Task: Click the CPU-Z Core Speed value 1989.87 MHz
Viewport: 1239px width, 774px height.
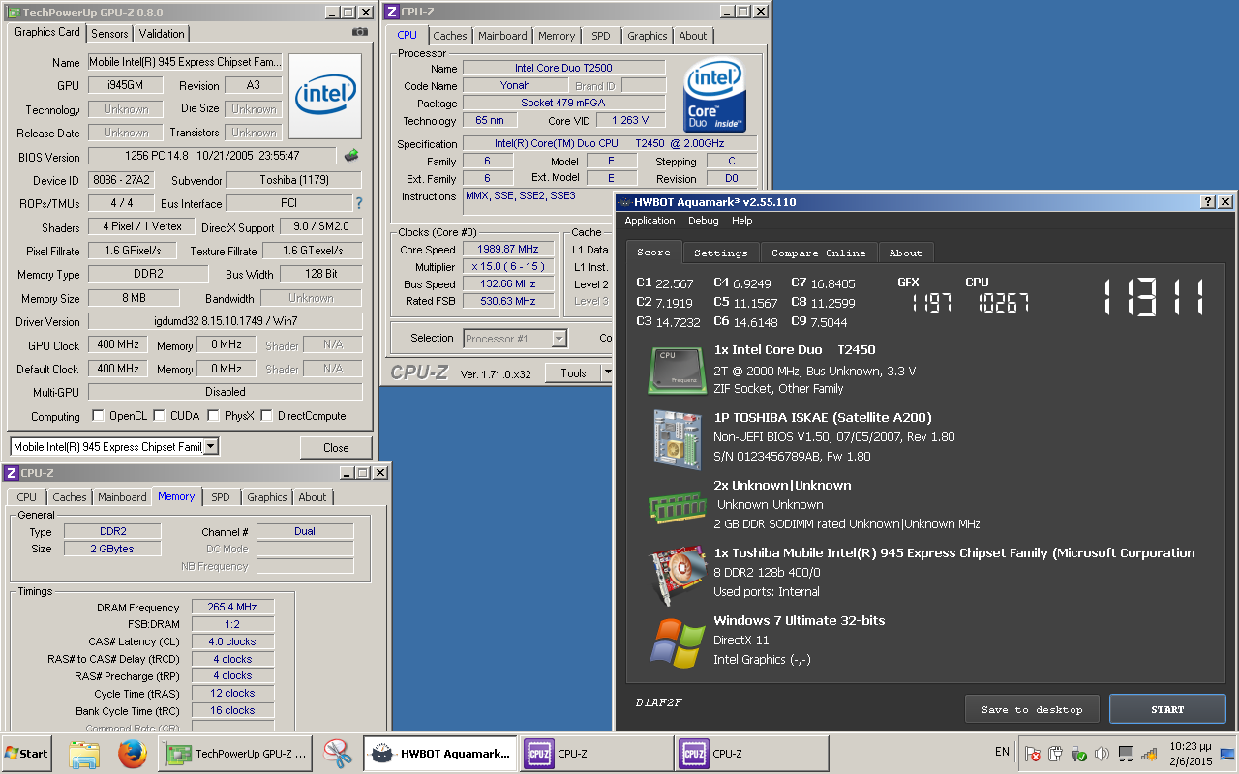Action: [508, 249]
